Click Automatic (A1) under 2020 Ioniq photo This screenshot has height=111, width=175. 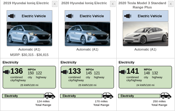(87, 49)
